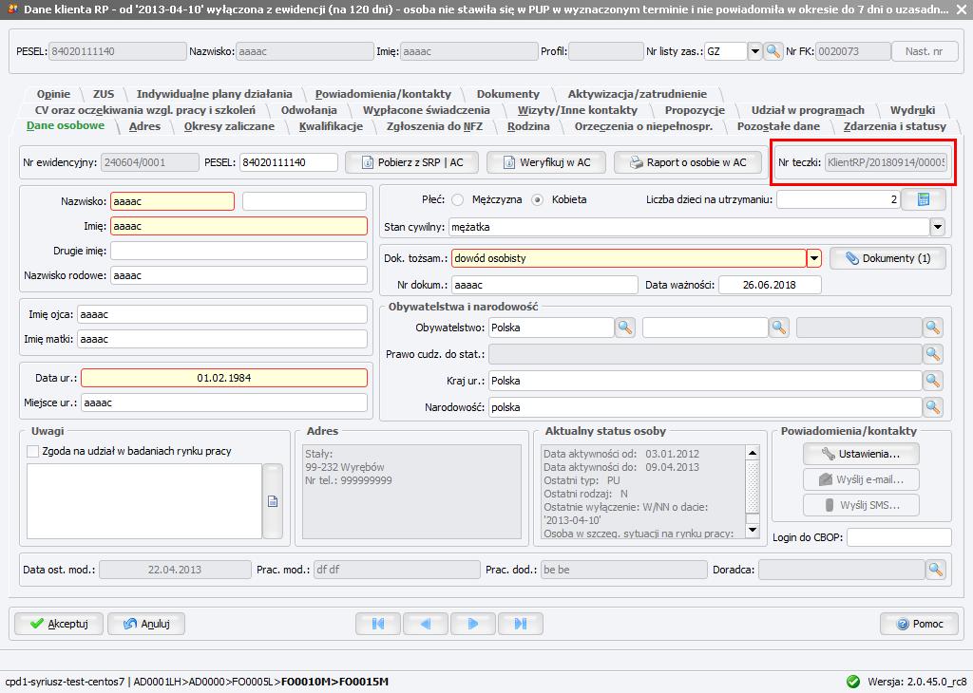The width and height of the screenshot is (973, 693).
Task: Click the Weryfikuj w AC button
Action: click(546, 162)
